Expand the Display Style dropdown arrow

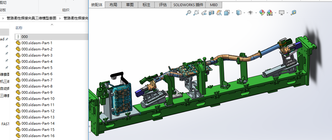click(245, 13)
